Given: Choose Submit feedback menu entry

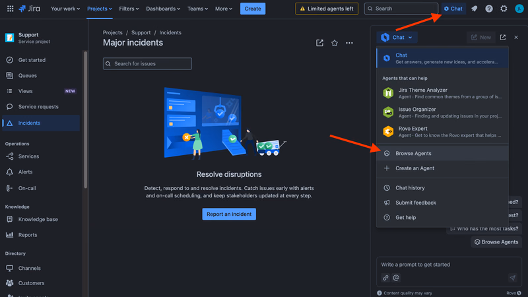Looking at the screenshot, I should [442, 203].
